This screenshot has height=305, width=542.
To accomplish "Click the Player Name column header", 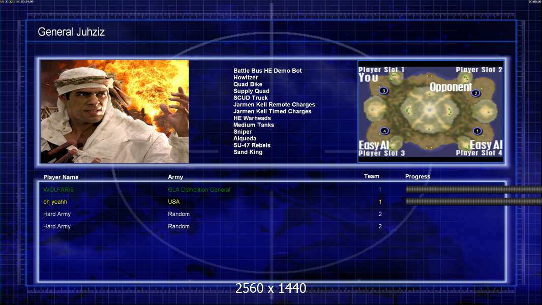I will 61,177.
